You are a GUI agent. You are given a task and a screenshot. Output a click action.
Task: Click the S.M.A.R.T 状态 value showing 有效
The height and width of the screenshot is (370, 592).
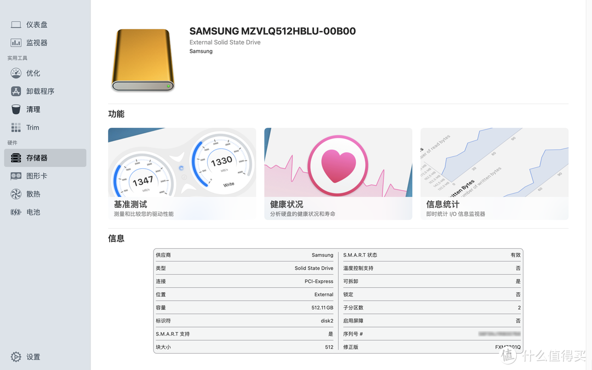[515, 255]
